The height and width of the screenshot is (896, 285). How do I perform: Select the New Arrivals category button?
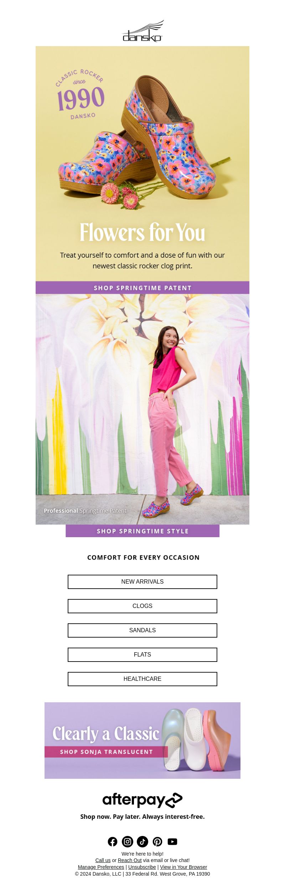pyautogui.click(x=142, y=582)
